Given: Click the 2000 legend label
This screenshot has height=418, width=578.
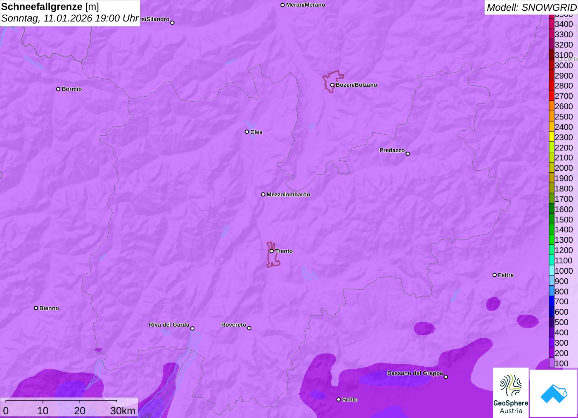Looking at the screenshot, I should coord(564,168).
